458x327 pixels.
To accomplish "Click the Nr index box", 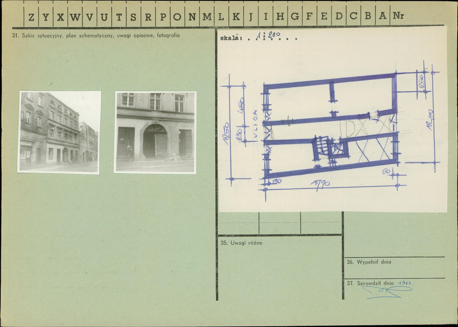I will [x=398, y=16].
